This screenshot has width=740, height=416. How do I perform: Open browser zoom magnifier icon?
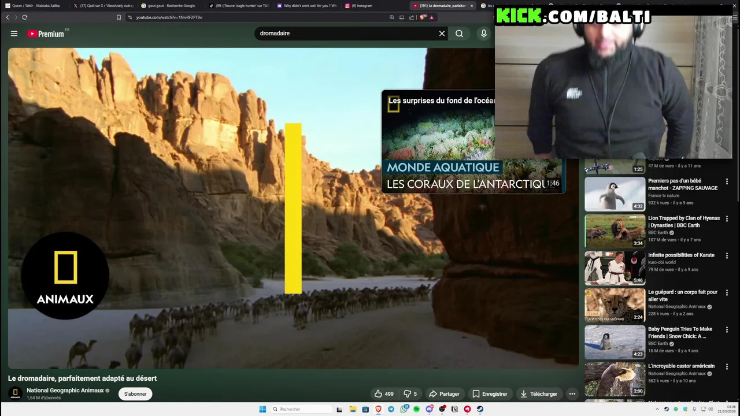392,17
